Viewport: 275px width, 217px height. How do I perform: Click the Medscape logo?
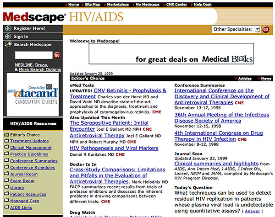[34, 17]
